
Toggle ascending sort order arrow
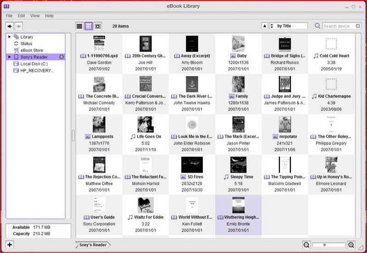(x=265, y=26)
